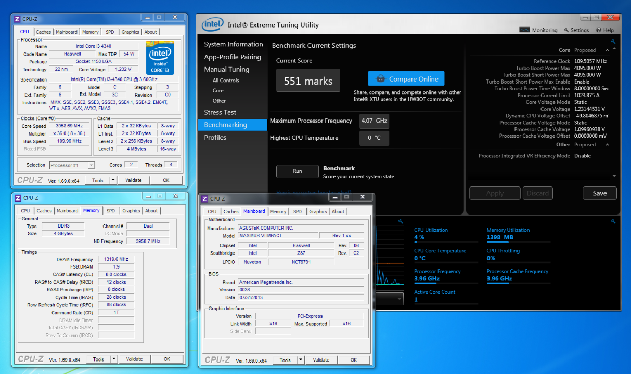Viewport: 631px width, 374px height.
Task: Click the CPU-Z title icon in the CPU window
Action: tap(17, 19)
